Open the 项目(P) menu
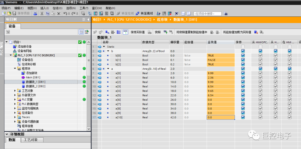Image resolution: width=301 pixels, height=149 pixels. 6,8
